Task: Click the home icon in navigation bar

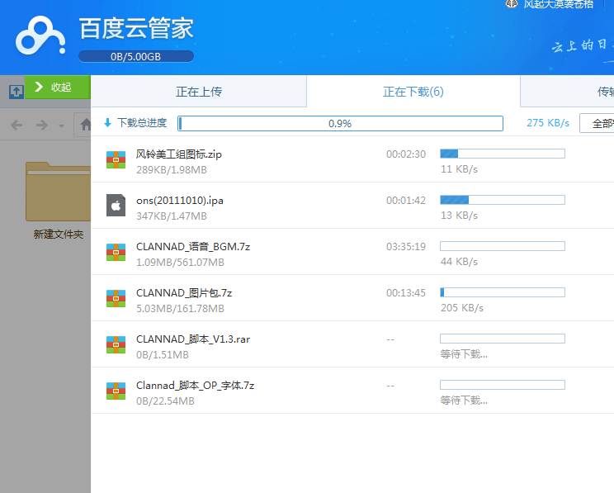Action: click(85, 125)
